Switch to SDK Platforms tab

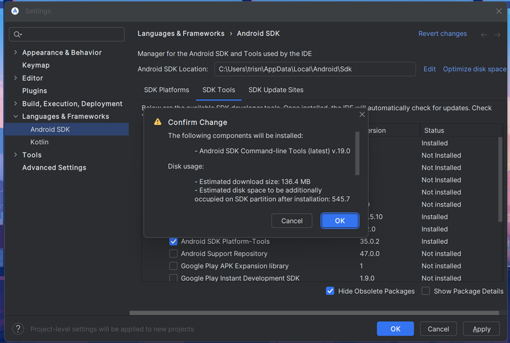166,90
